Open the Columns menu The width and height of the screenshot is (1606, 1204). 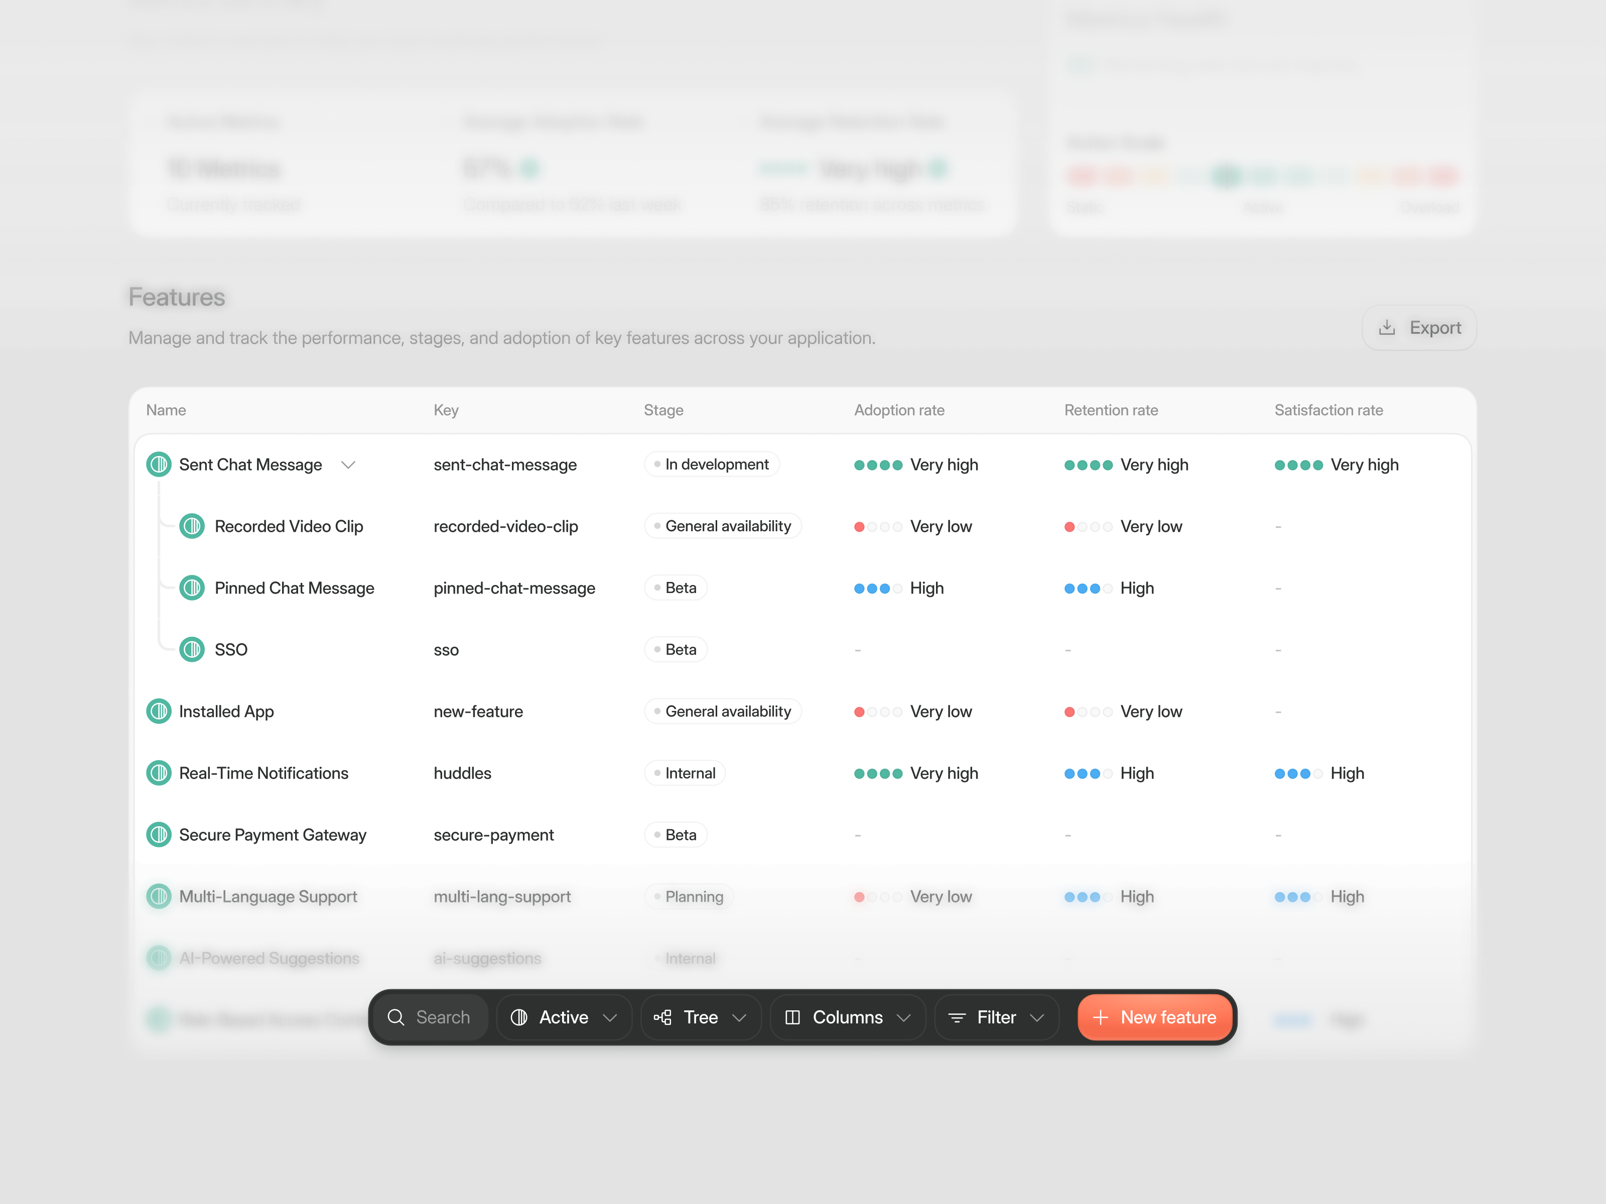(847, 1017)
